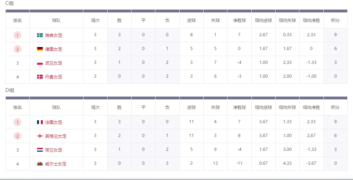Open the 英格兰女足 team link
This screenshot has height=180, width=353.
56,136
